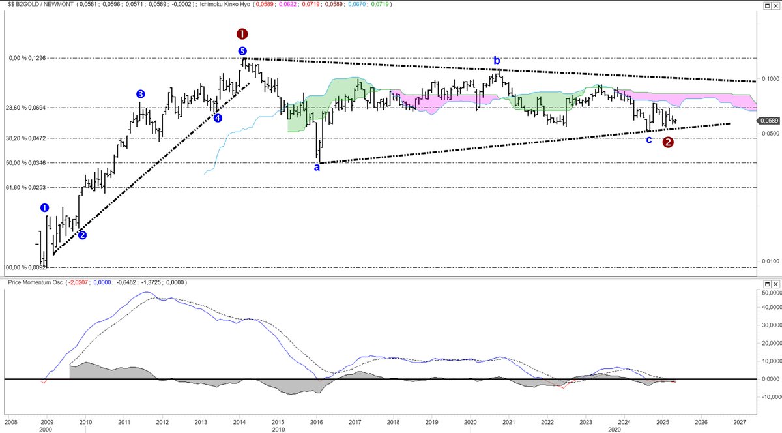Click the 0,0100 price axis value

point(771,261)
